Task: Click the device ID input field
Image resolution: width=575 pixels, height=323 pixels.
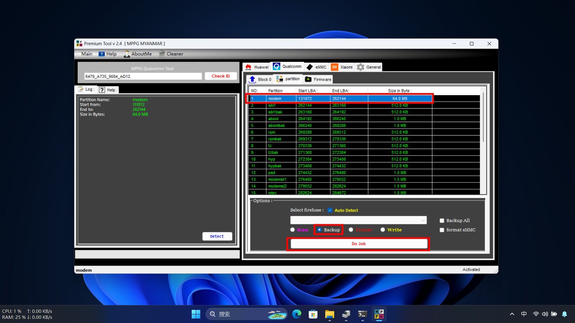Action: pyautogui.click(x=143, y=76)
